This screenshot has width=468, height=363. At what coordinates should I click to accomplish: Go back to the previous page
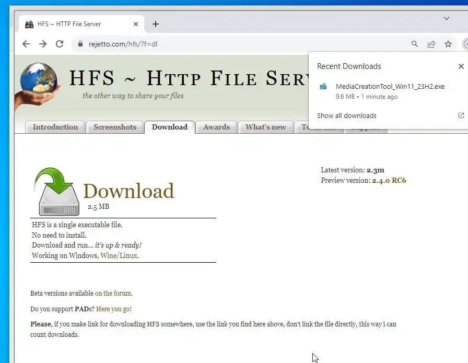pos(26,44)
